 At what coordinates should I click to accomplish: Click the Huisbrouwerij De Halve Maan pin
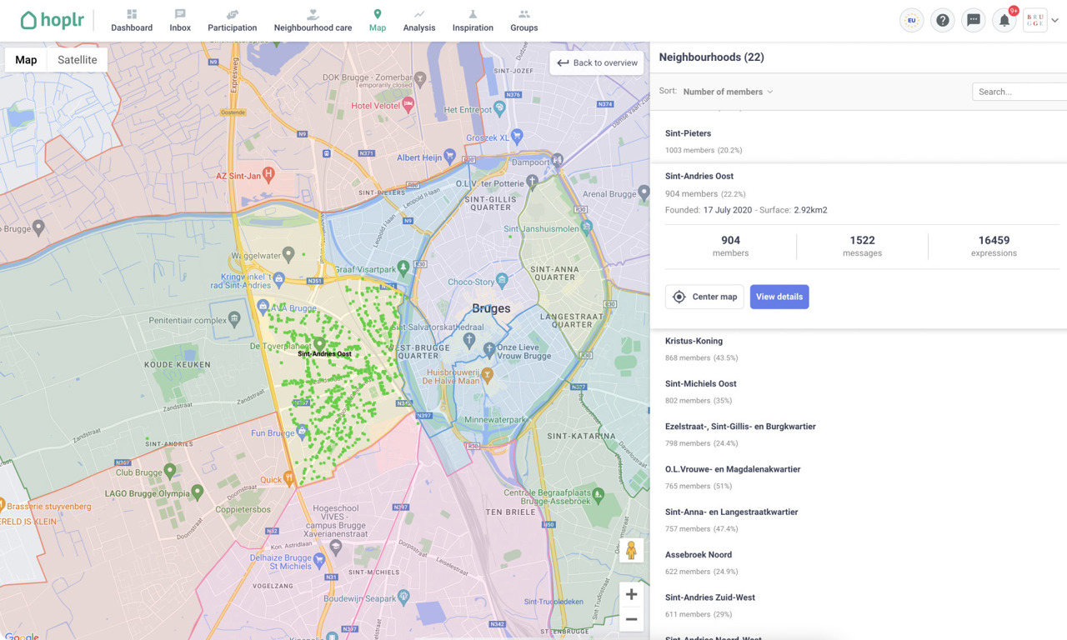(x=488, y=377)
